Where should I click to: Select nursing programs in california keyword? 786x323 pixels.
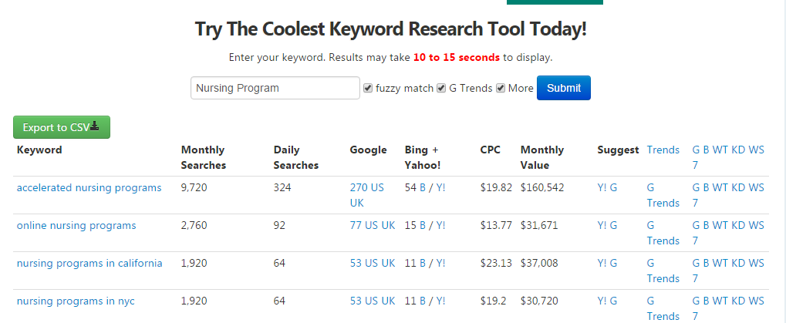click(89, 263)
